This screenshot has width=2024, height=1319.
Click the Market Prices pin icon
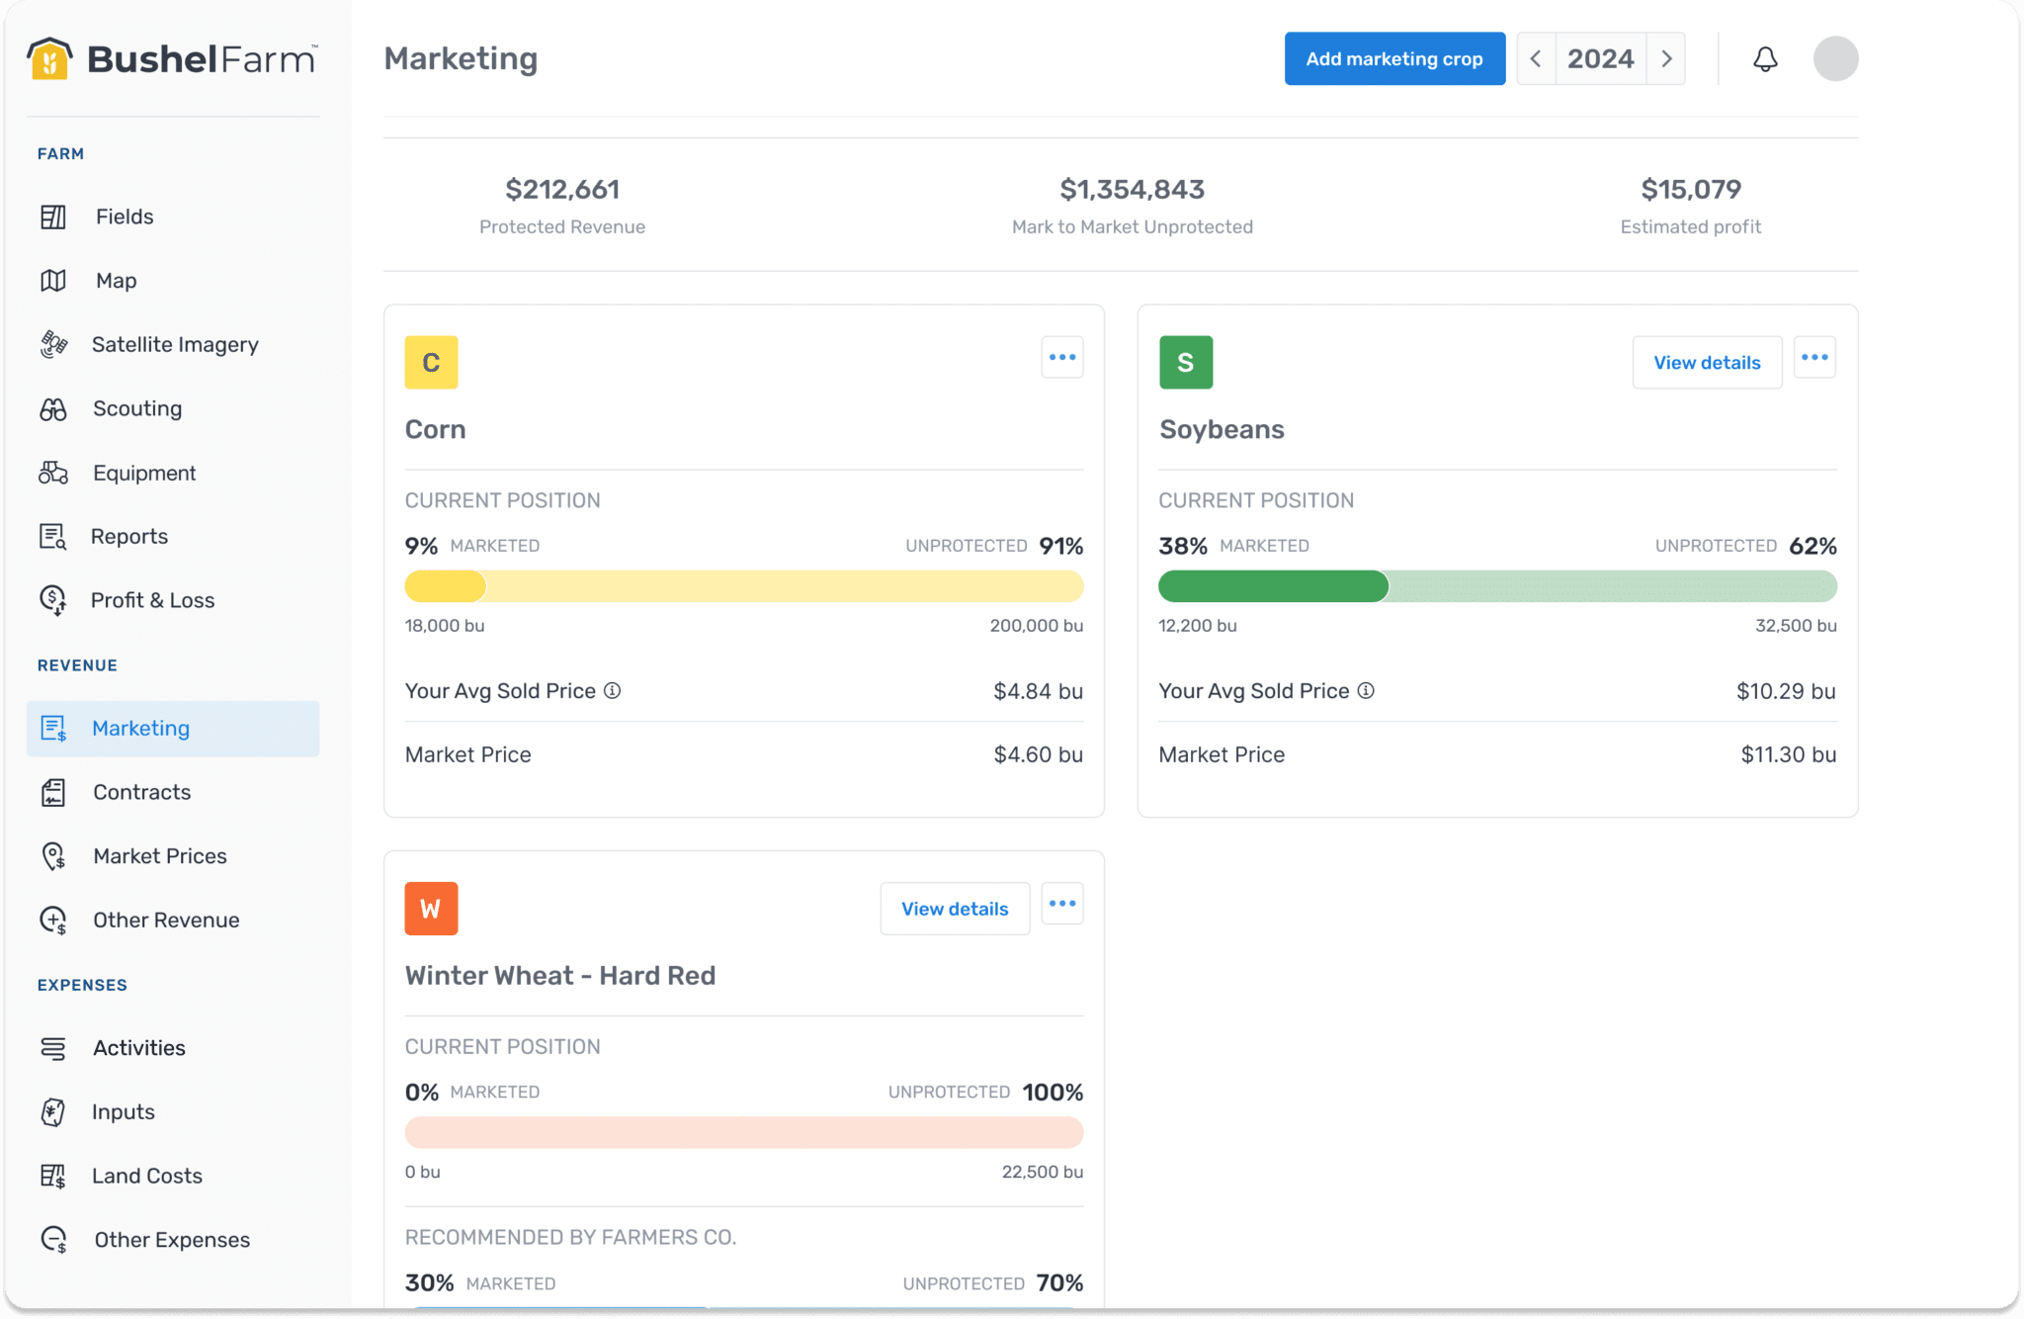click(53, 856)
